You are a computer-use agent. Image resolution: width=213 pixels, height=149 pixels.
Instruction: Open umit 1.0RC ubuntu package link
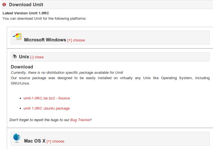click(x=46, y=108)
